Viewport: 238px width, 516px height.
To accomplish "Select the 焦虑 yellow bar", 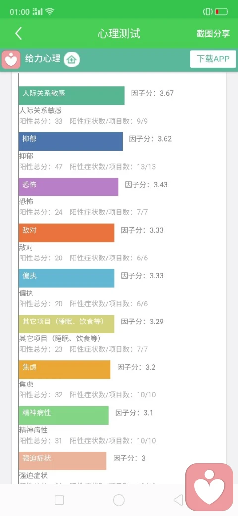I will click(x=64, y=369).
